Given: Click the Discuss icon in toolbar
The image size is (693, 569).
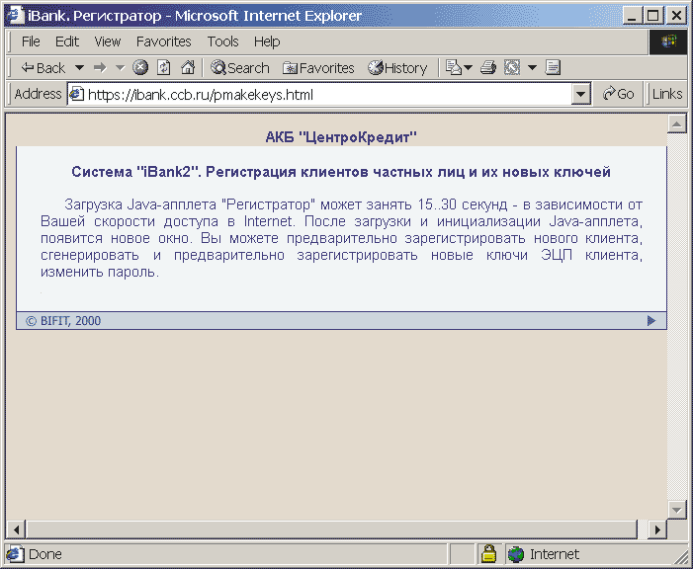Looking at the screenshot, I should click(553, 67).
